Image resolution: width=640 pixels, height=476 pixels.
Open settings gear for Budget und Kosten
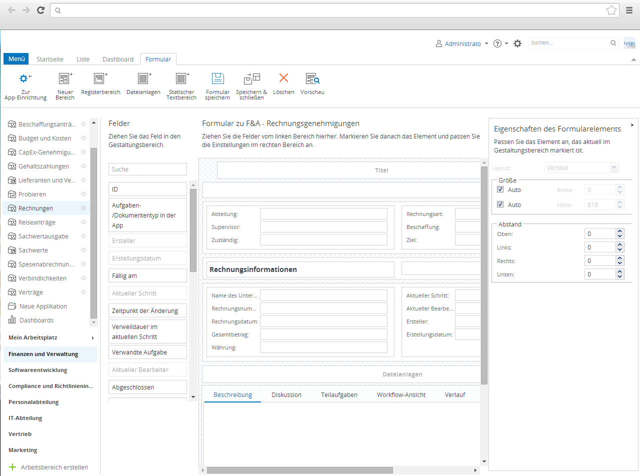pos(83,138)
